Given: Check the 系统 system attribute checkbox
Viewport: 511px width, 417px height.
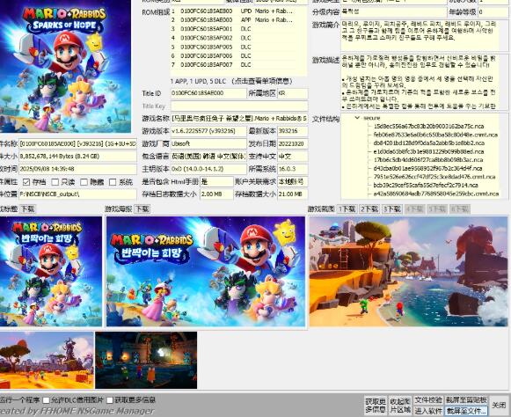Looking at the screenshot, I should 113,182.
